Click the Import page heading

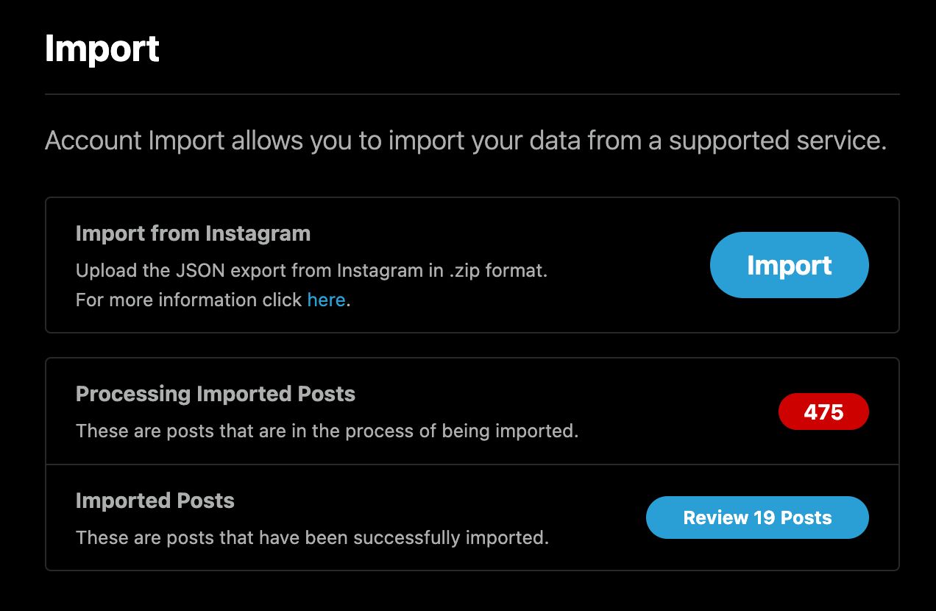coord(102,49)
